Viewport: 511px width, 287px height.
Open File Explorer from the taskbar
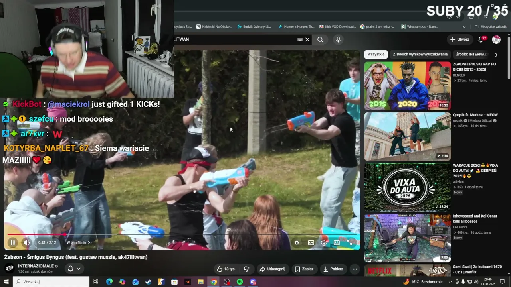(200, 282)
